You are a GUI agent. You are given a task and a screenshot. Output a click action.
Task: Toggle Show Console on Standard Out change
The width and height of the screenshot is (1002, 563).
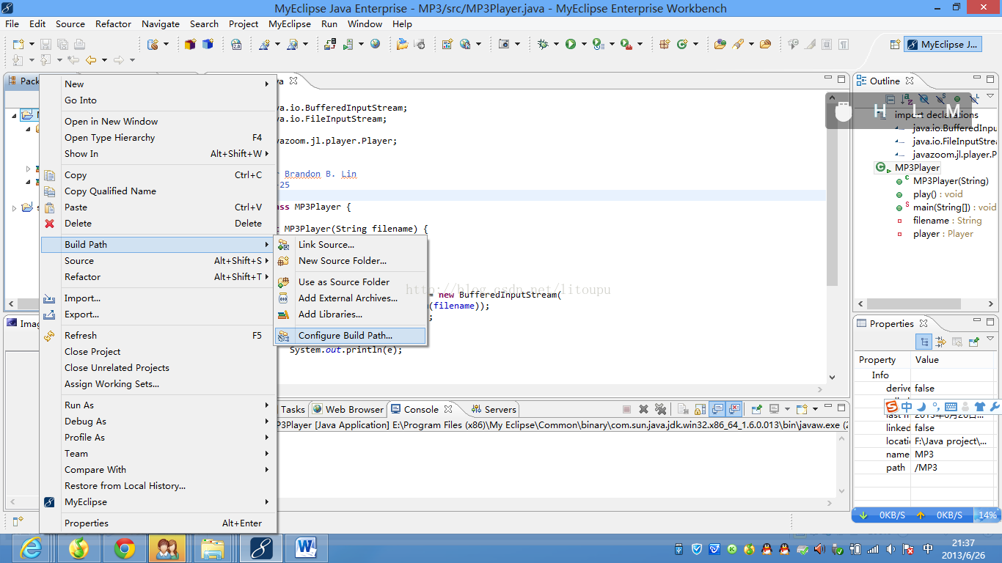point(717,409)
